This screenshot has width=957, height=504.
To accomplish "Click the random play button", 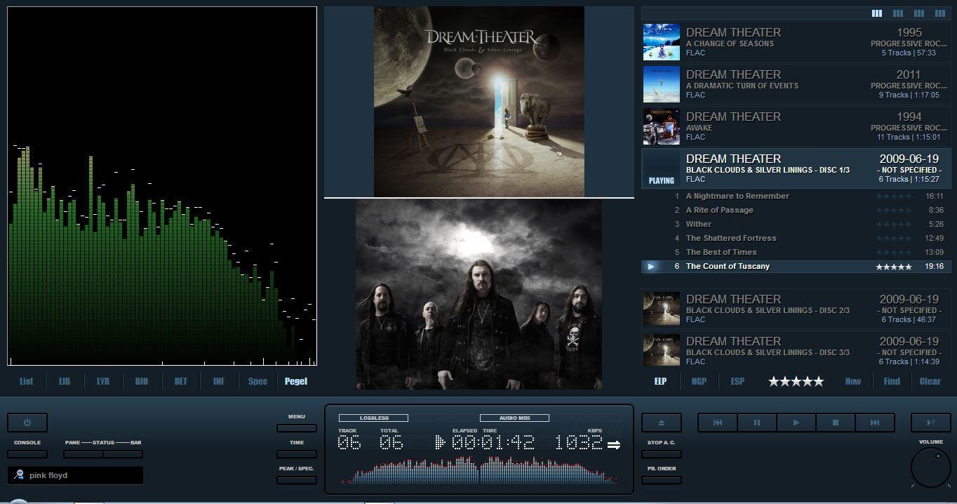I will click(930, 423).
